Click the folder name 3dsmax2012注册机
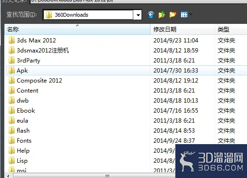This screenshot has height=178, width=247. pos(43,51)
